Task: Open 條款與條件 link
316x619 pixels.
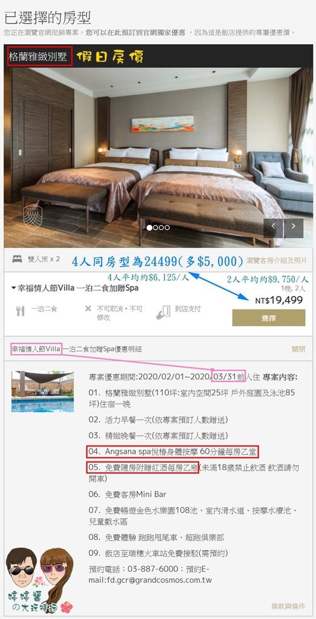Action: click(x=288, y=606)
